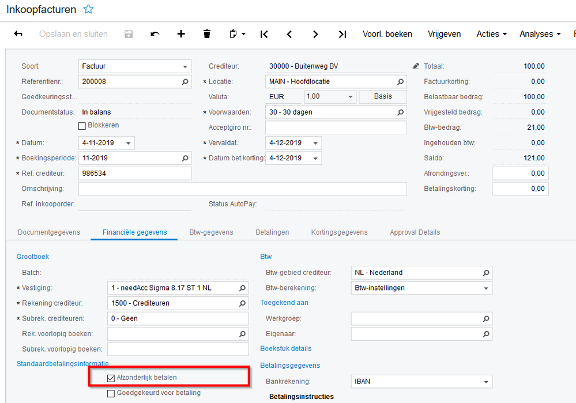Go to first record icon

click(264, 34)
